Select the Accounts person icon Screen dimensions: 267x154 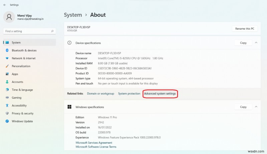click(x=7, y=82)
